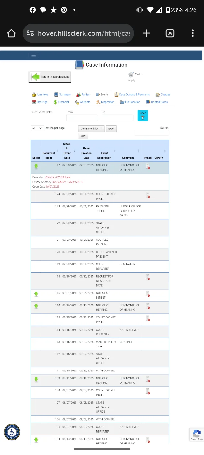Sort by Clock-In Event Date column
This screenshot has width=204, height=455.
[x=67, y=151]
